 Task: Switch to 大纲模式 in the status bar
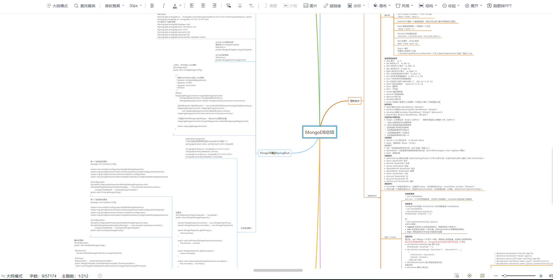click(12, 276)
